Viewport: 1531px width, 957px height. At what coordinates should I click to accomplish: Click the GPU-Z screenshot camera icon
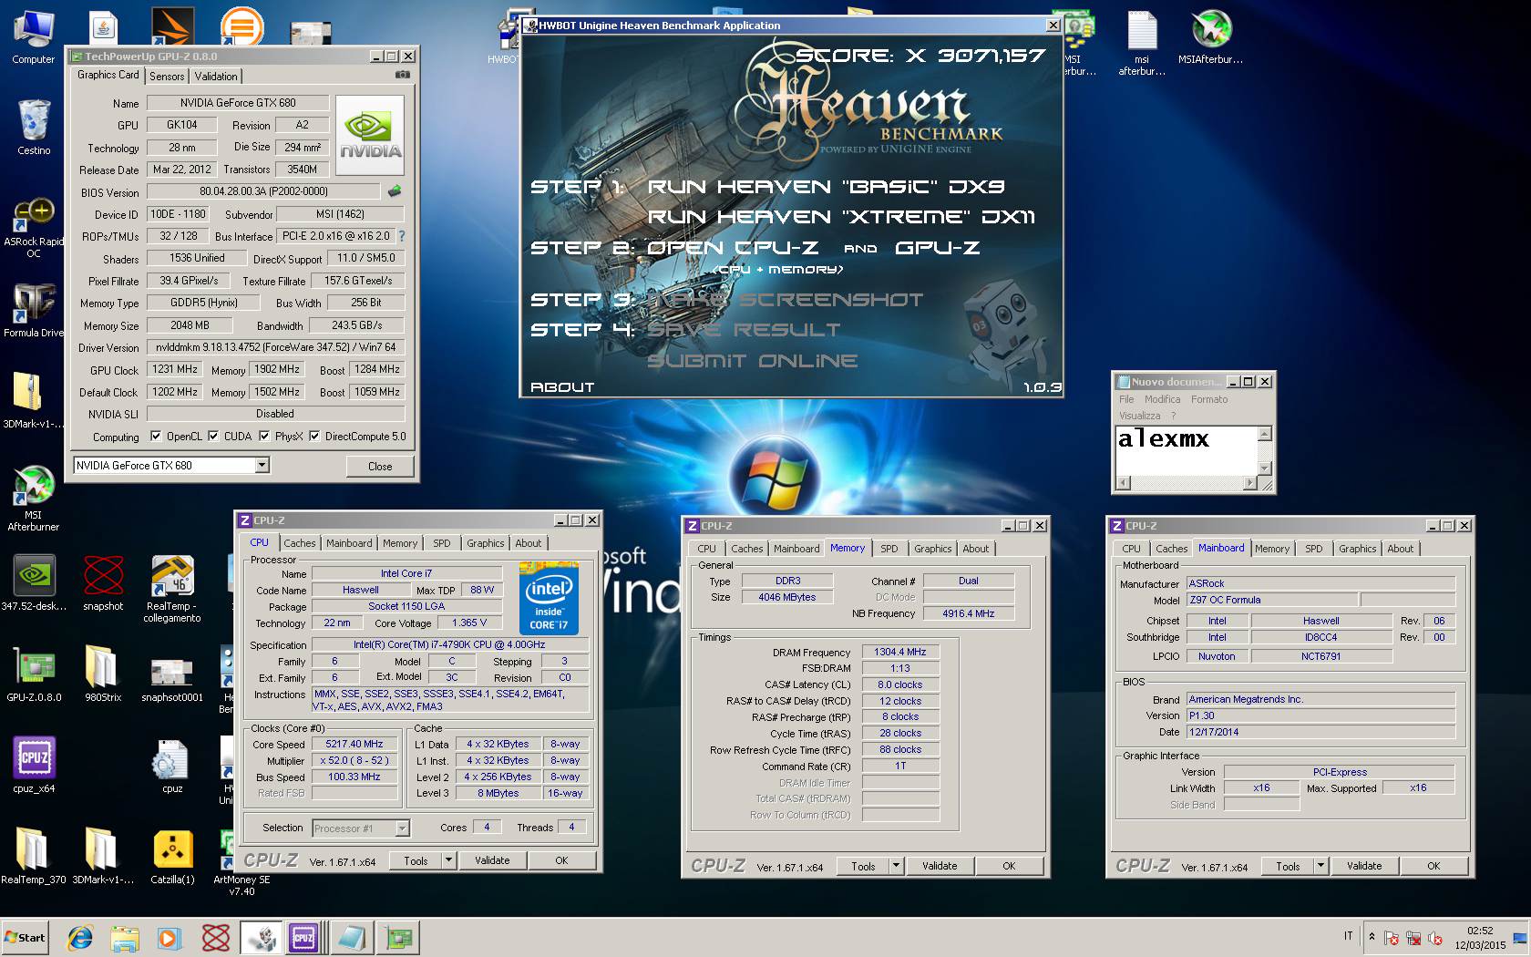[x=402, y=75]
